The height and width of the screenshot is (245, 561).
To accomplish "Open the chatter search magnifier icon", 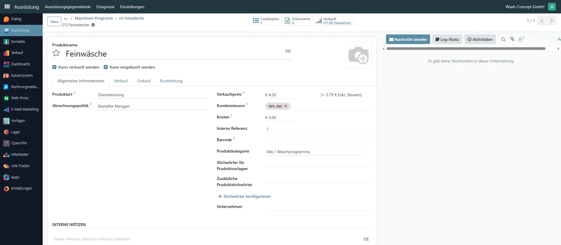I will click(503, 39).
